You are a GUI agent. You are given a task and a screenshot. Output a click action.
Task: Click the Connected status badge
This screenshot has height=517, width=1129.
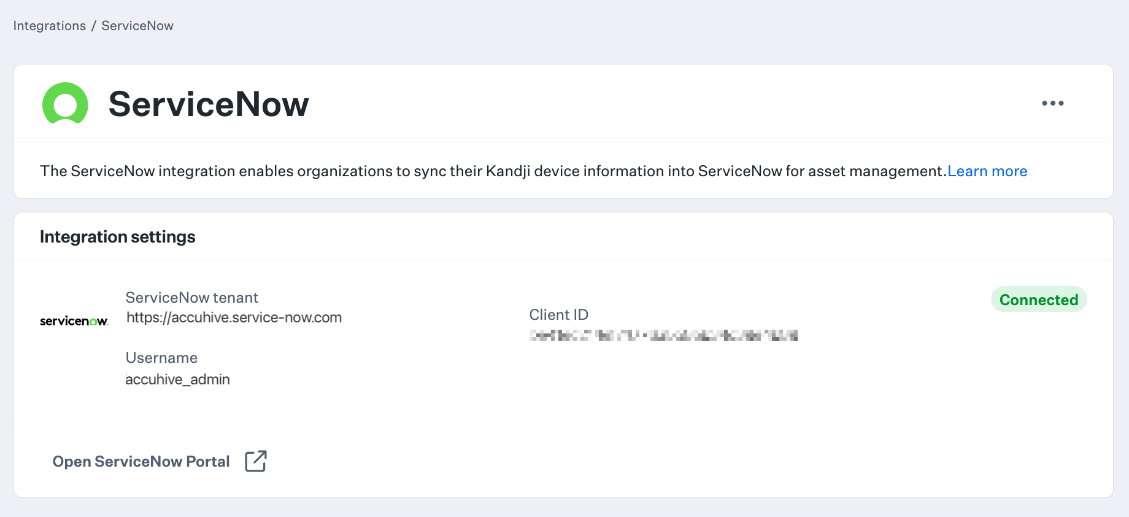point(1038,300)
